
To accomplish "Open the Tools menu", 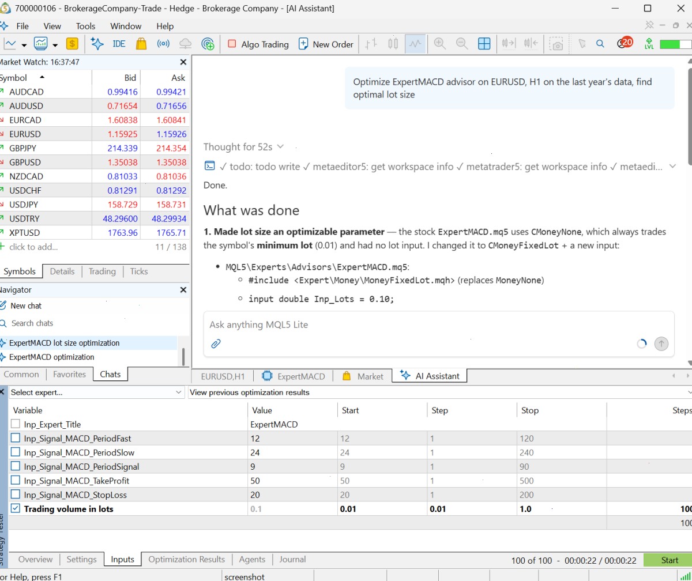I will 85,26.
